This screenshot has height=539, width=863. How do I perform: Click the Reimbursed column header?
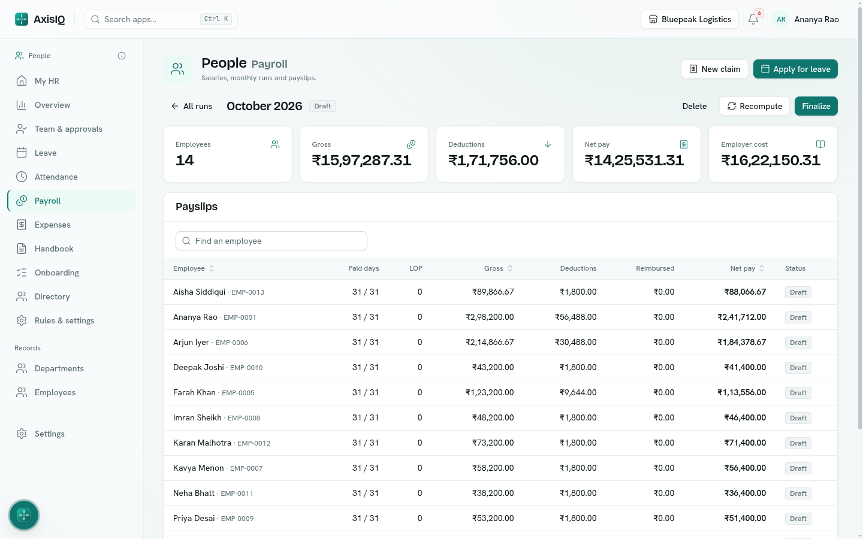coord(655,268)
